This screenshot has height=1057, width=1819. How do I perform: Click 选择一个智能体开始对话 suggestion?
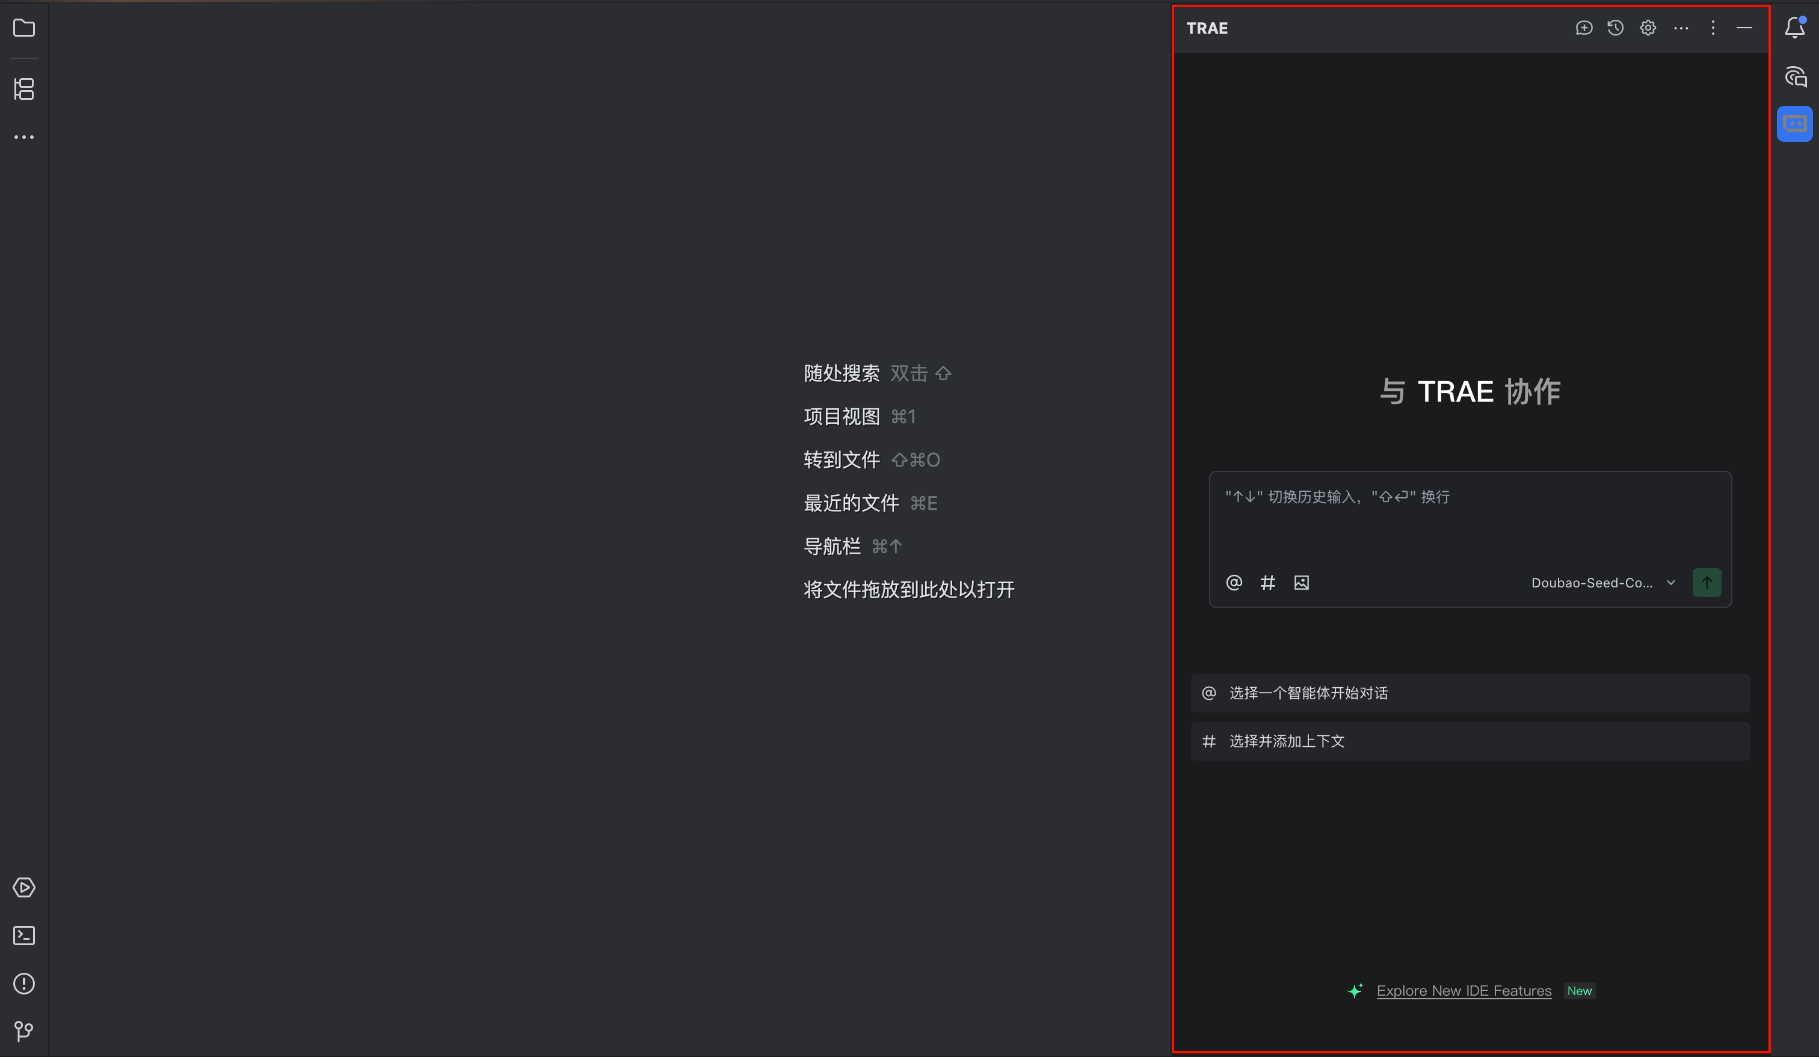coord(1470,693)
